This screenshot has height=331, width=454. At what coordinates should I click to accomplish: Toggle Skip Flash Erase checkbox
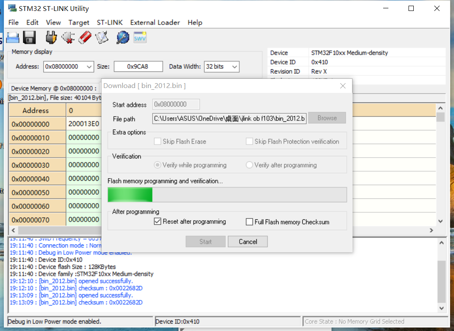point(157,141)
